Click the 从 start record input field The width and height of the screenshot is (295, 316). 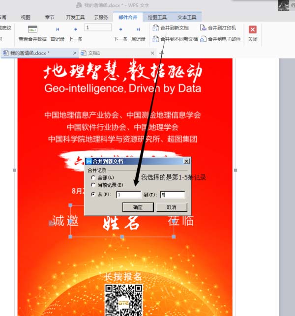[x=129, y=195]
